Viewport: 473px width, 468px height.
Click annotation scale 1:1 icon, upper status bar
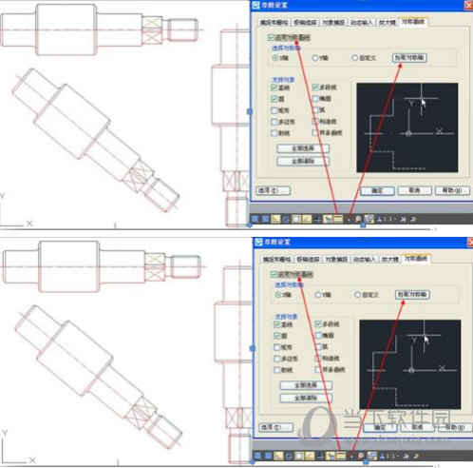387,219
